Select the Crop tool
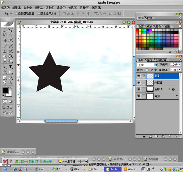Image resolution: width=183 pixels, height=172 pixels. pos(5,40)
